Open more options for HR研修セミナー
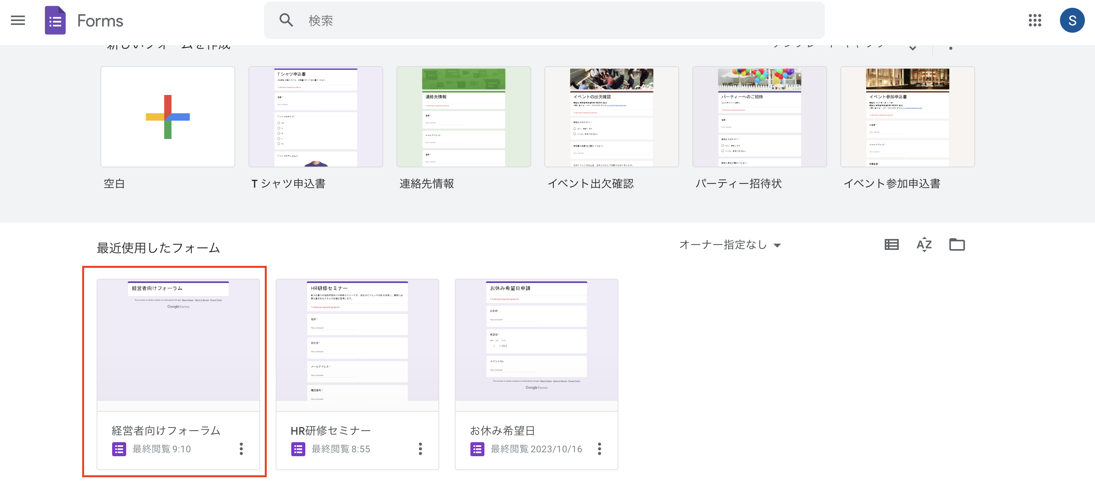Image resolution: width=1095 pixels, height=485 pixels. (x=420, y=449)
